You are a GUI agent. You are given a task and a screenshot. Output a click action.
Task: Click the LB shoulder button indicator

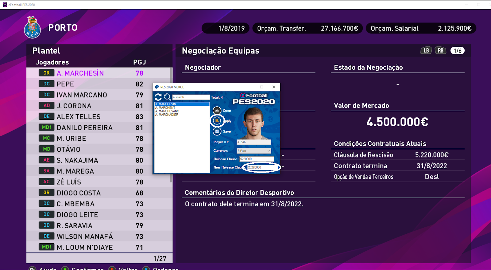coord(426,50)
